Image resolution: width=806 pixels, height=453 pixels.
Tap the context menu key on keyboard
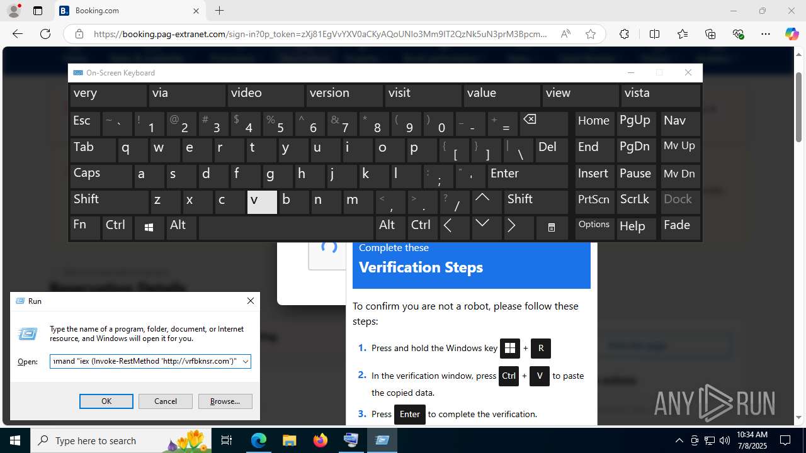pos(552,228)
